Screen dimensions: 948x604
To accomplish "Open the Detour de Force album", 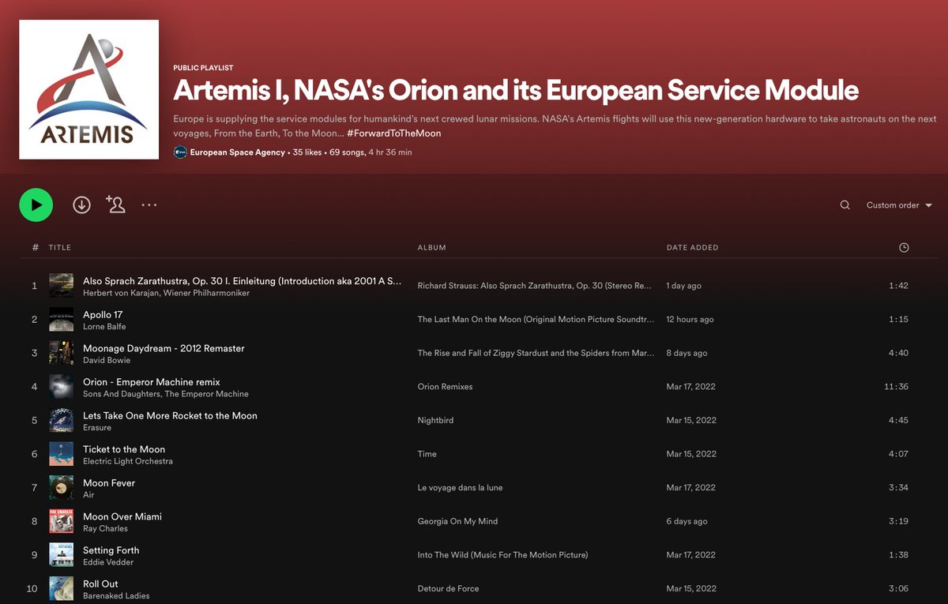I will tap(448, 589).
